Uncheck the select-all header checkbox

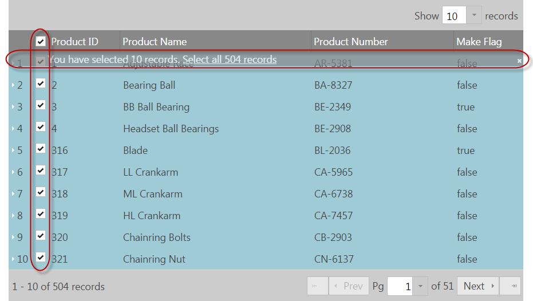[41, 41]
